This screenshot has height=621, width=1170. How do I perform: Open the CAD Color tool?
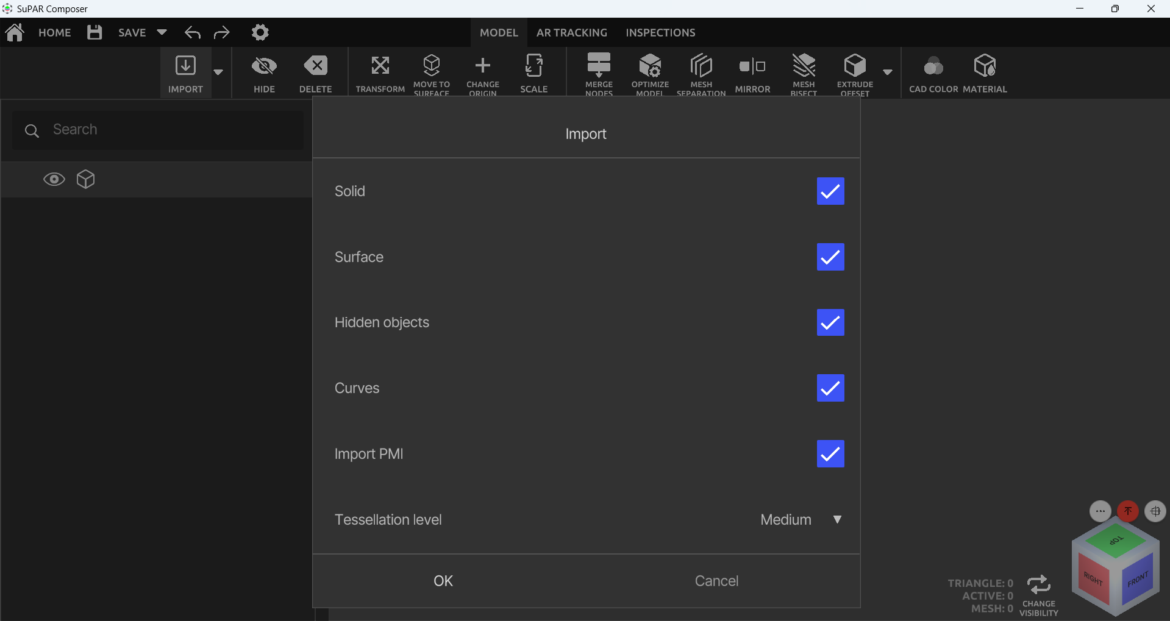tap(933, 74)
